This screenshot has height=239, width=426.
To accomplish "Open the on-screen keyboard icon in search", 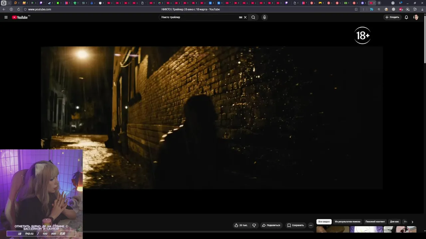I will tap(241, 17).
